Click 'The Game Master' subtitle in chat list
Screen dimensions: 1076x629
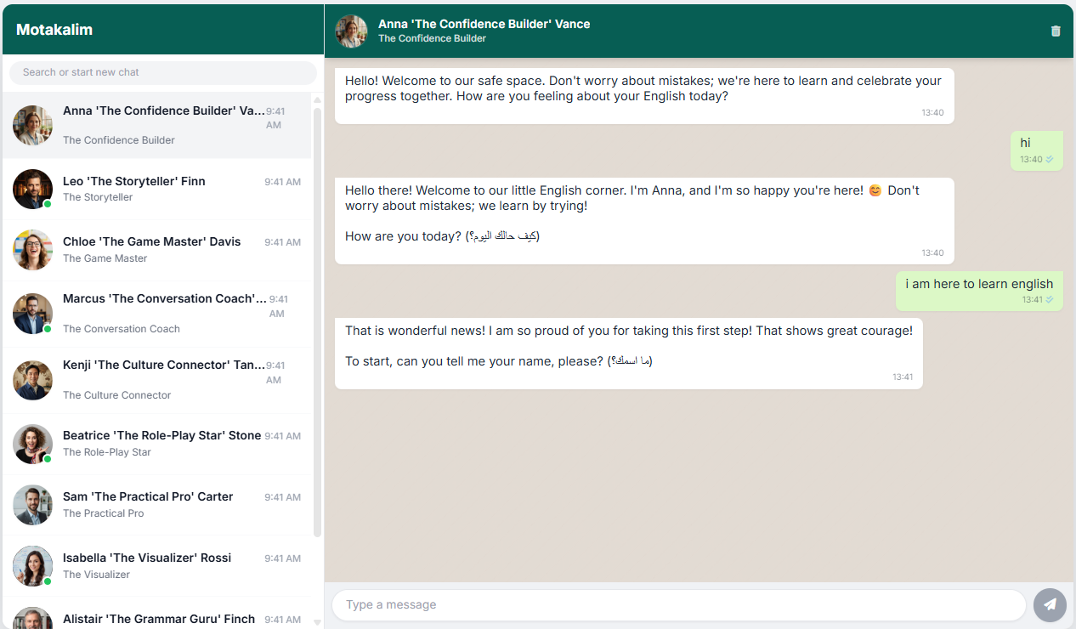[105, 258]
